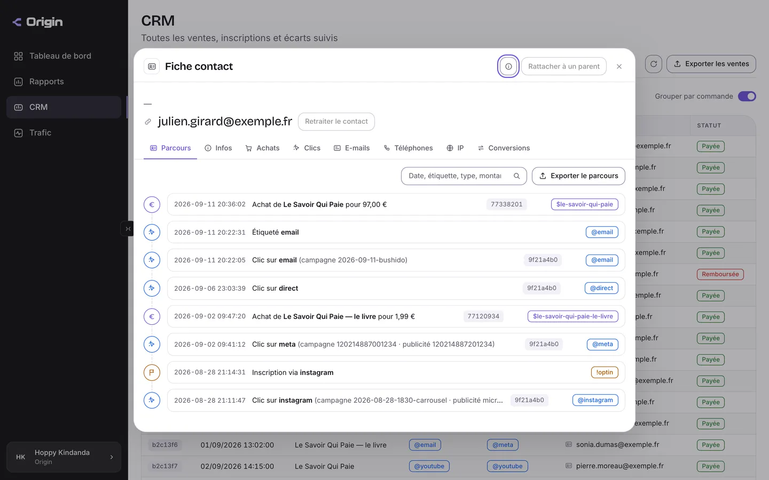Viewport: 769px width, 480px height.
Task: Show the Téléphones tab
Action: coord(408,148)
